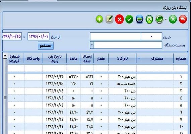Click the green Excel export icon
The width and height of the screenshot is (191, 134).
click(149, 19)
